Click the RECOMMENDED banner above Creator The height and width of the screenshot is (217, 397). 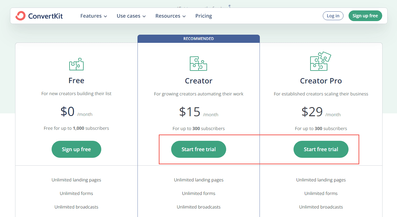(x=198, y=38)
